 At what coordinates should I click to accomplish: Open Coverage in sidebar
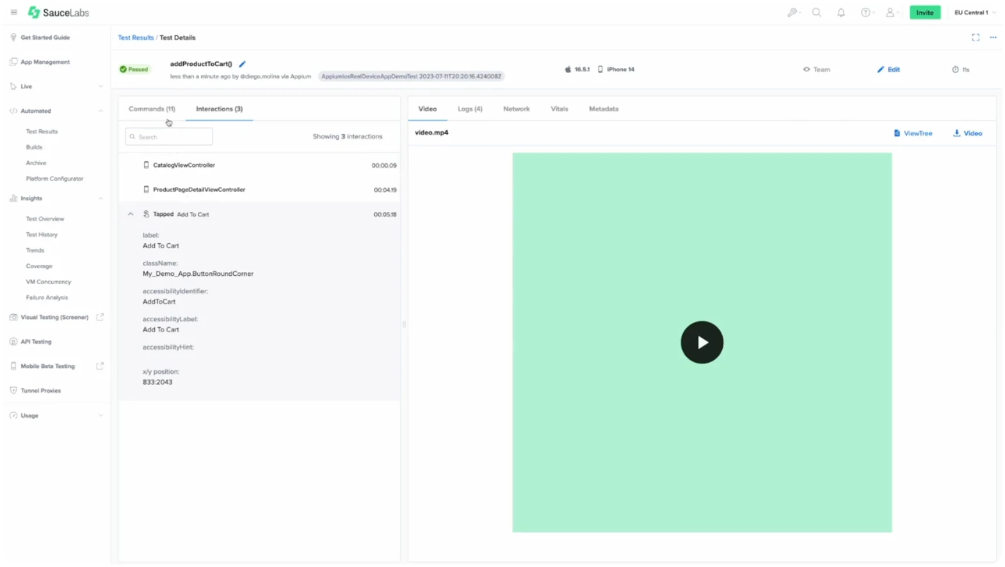click(x=39, y=266)
